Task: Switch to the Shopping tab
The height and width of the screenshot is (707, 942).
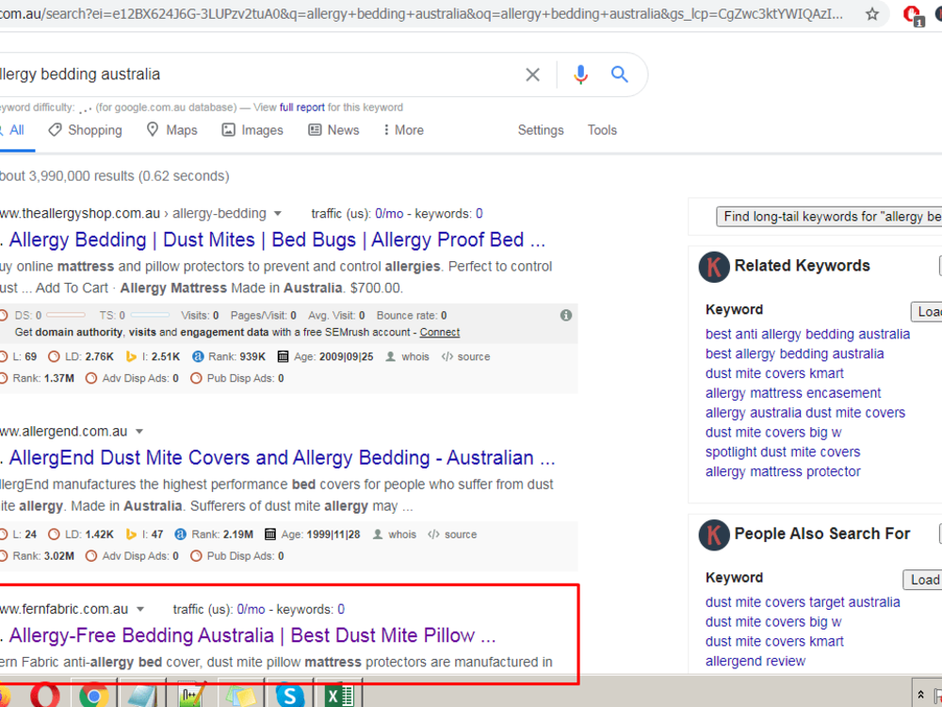Action: click(86, 130)
